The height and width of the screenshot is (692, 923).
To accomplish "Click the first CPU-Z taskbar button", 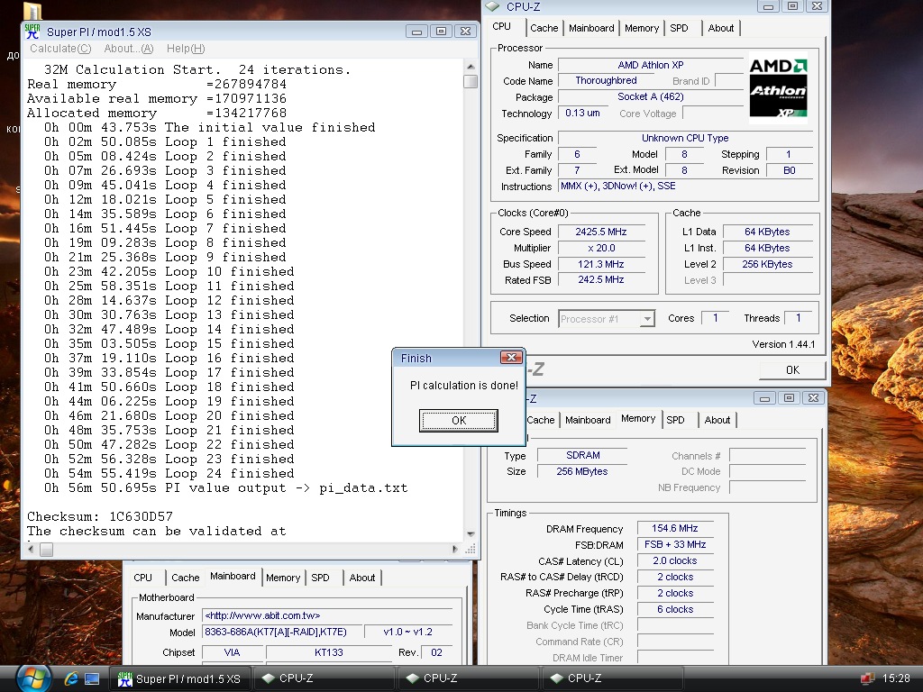I will click(323, 678).
